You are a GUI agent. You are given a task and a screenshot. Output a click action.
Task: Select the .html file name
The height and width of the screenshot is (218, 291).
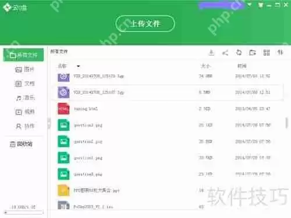click(86, 109)
